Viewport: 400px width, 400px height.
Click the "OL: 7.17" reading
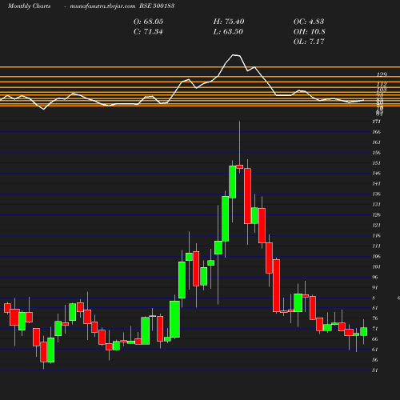(309, 42)
